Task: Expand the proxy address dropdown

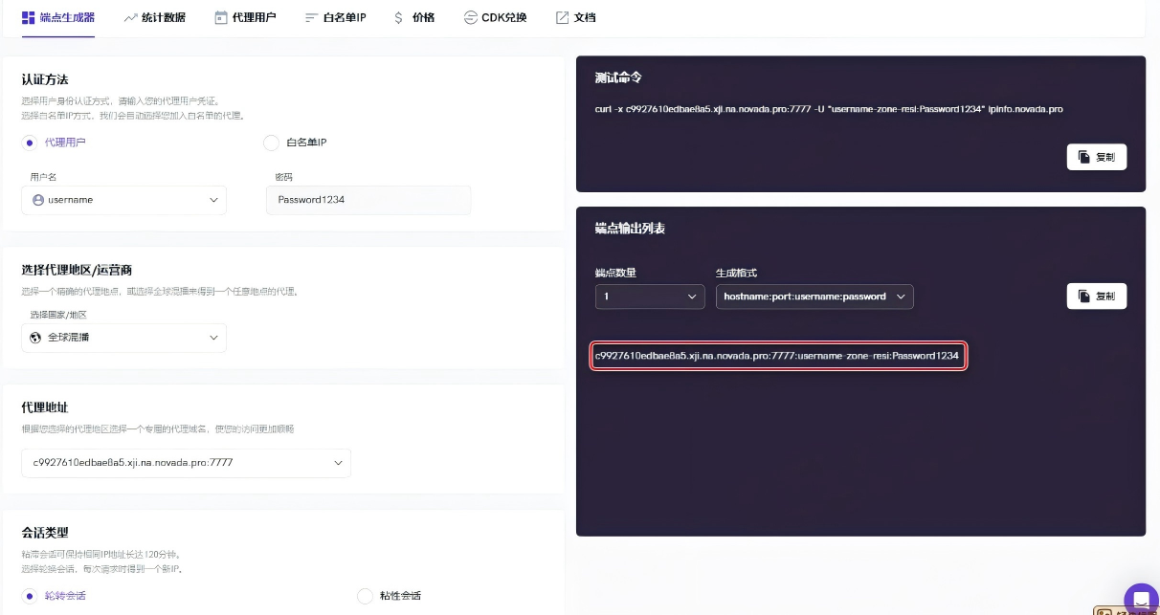Action: [x=186, y=463]
